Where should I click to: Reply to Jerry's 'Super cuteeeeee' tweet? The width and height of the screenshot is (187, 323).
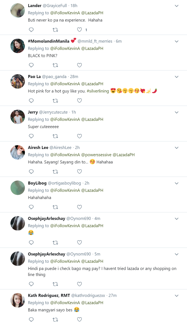coord(31,136)
